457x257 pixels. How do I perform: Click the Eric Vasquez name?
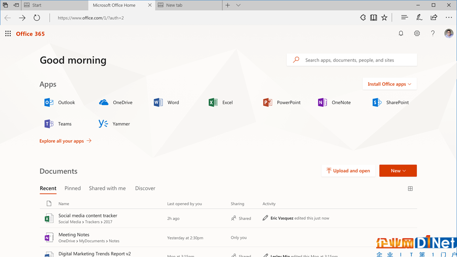click(281, 218)
